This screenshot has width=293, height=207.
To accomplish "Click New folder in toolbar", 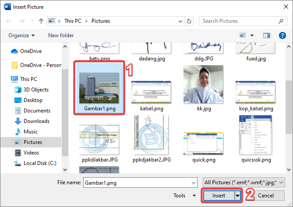I will click(61, 35).
